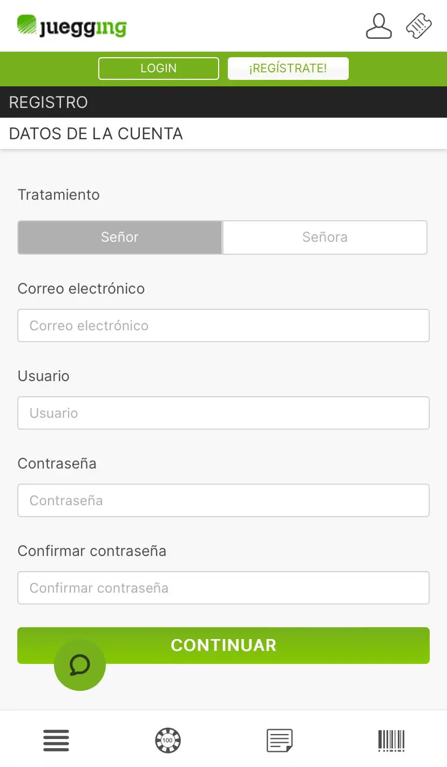Open the live chat bubble

click(x=80, y=664)
